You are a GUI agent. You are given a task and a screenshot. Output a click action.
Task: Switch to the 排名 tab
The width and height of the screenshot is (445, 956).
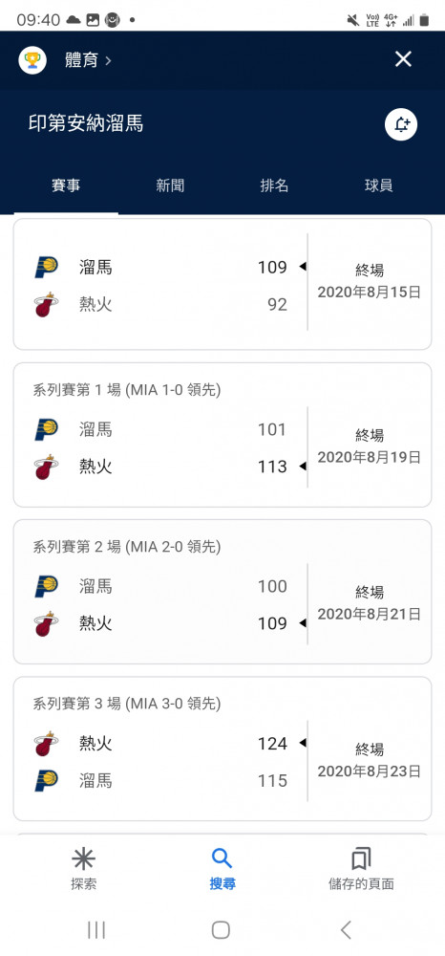(274, 186)
